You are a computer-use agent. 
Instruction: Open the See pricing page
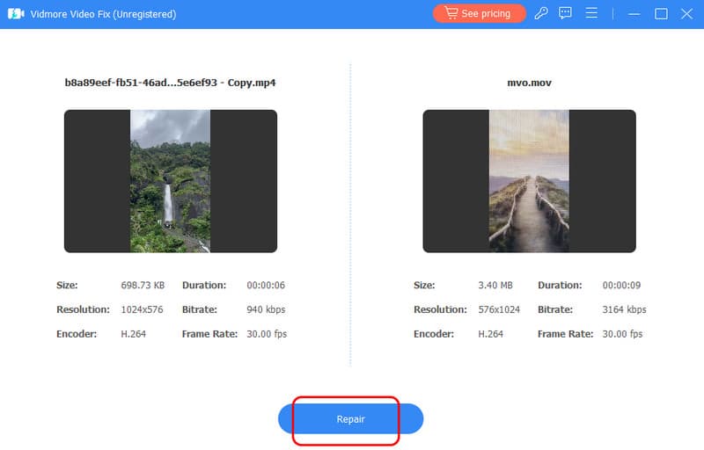click(x=480, y=14)
